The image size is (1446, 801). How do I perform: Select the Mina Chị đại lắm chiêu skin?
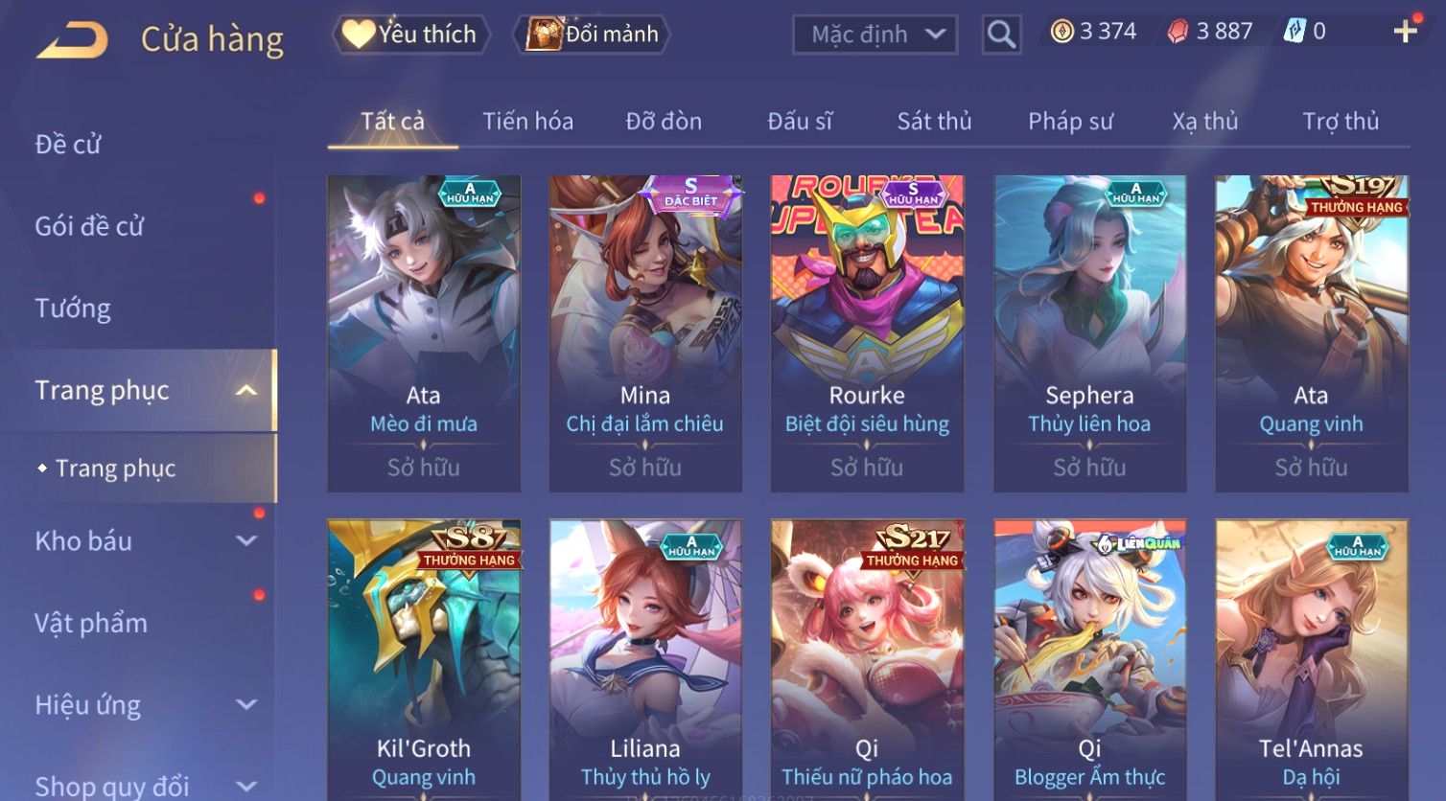click(645, 333)
